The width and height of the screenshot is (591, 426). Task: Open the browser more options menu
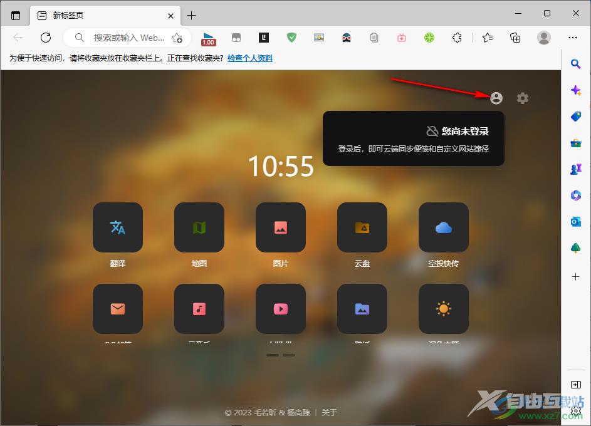point(573,38)
